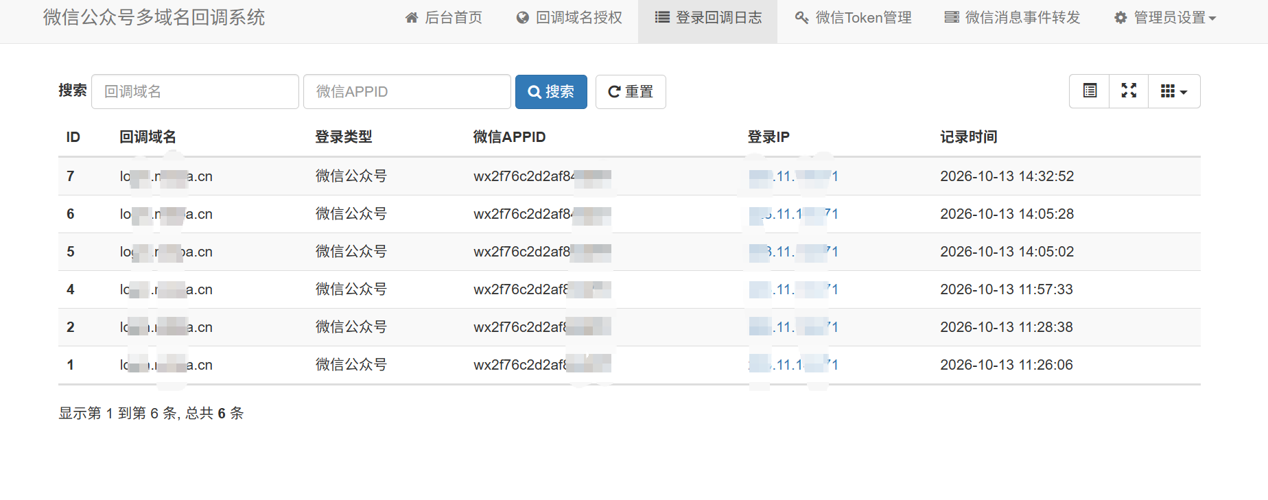Focus the 微信APPID search field
Viewport: 1268px width, 500px height.
point(407,91)
